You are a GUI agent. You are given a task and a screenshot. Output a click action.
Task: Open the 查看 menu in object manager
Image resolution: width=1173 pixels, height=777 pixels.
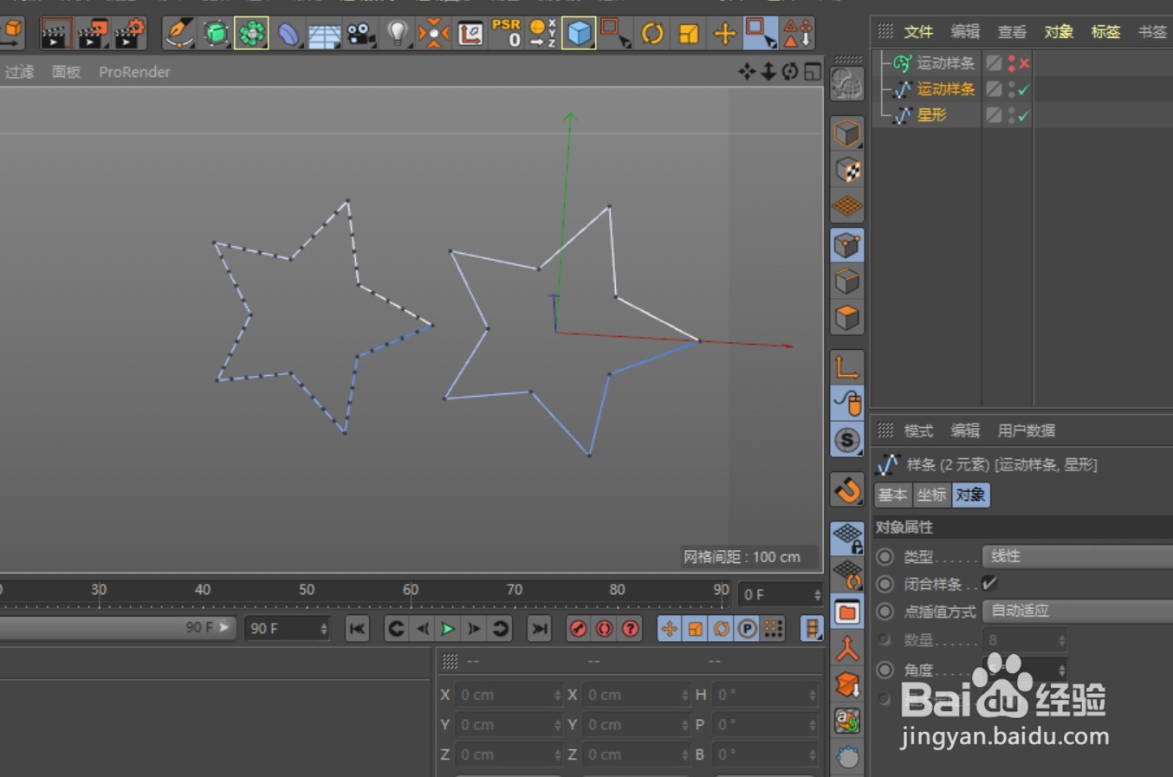tap(1012, 32)
